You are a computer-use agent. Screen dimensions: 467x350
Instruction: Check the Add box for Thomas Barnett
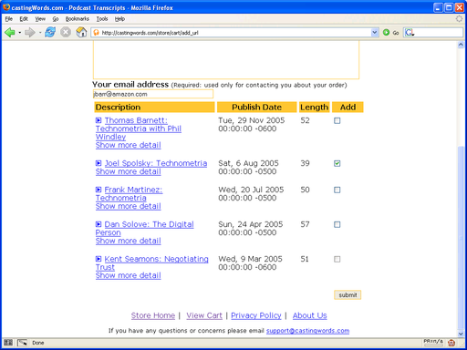coord(337,120)
